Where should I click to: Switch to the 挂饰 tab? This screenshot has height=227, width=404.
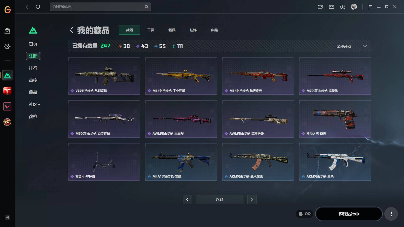[193, 30]
